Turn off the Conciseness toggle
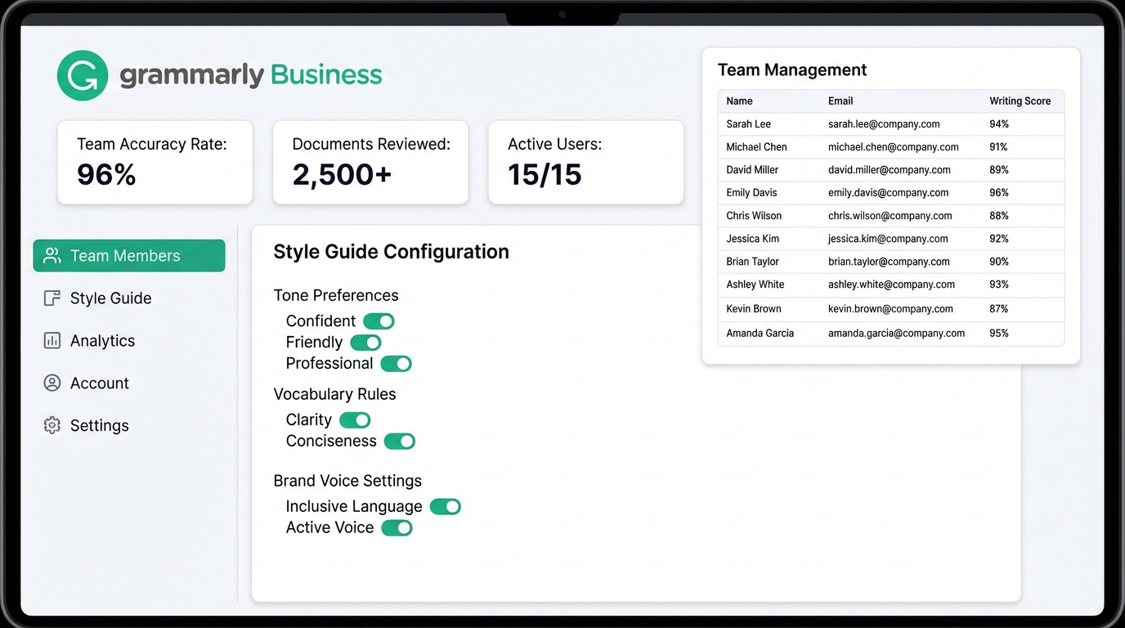 [399, 441]
